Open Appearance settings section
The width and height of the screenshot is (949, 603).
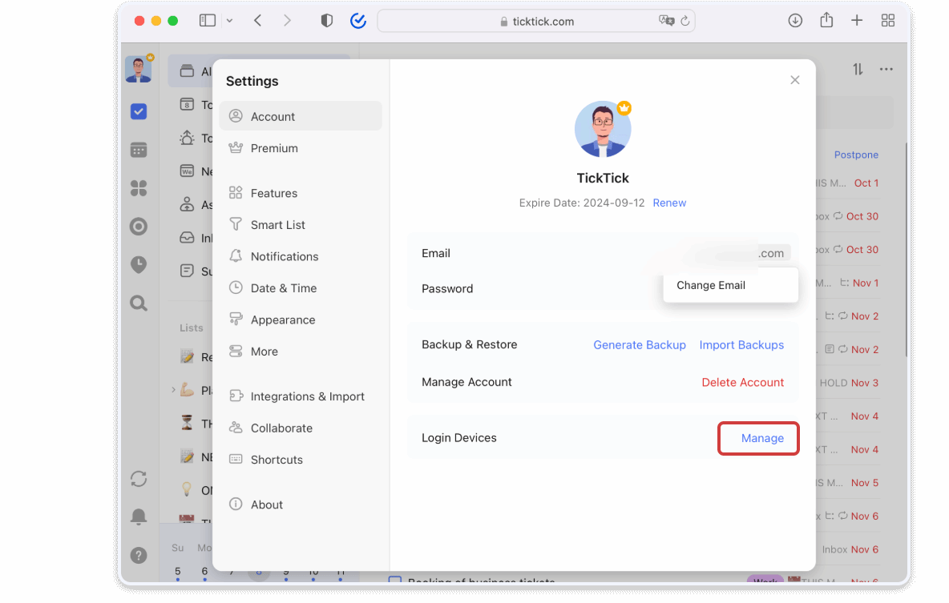tap(282, 320)
